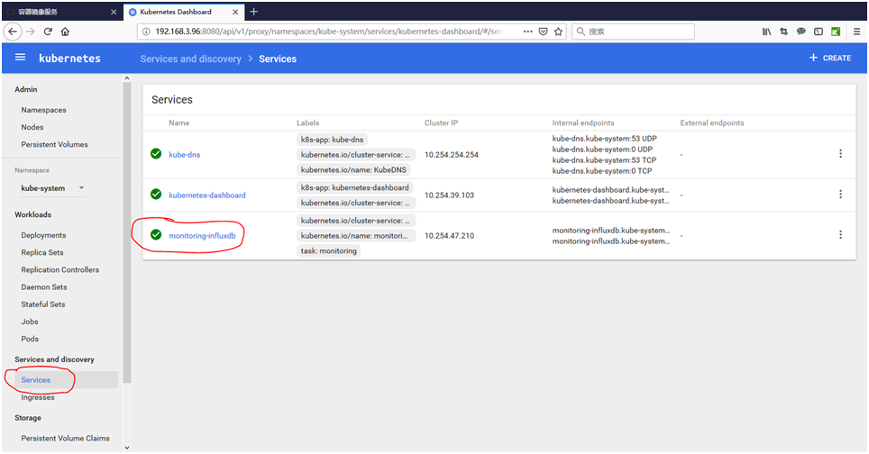
Task: Click the Admin section heading
Action: pyautogui.click(x=26, y=89)
